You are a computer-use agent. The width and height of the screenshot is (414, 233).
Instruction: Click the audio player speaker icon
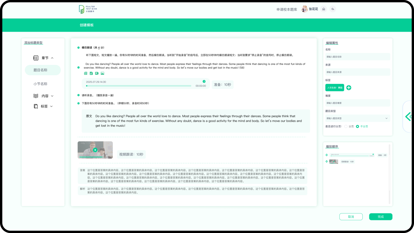coord(204,82)
